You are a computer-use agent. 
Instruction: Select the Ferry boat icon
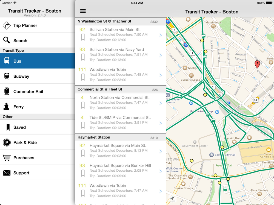tap(7, 107)
